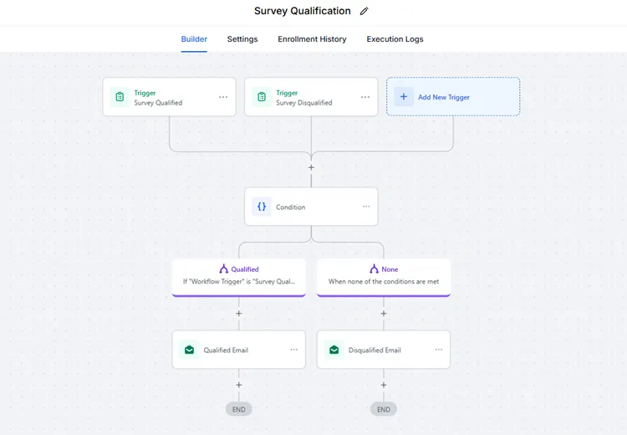Viewport: 627px width, 435px height.
Task: Click the Survey Qualified trigger clipboard icon
Action: point(120,97)
